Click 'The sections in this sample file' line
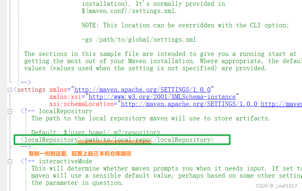 click(x=160, y=54)
